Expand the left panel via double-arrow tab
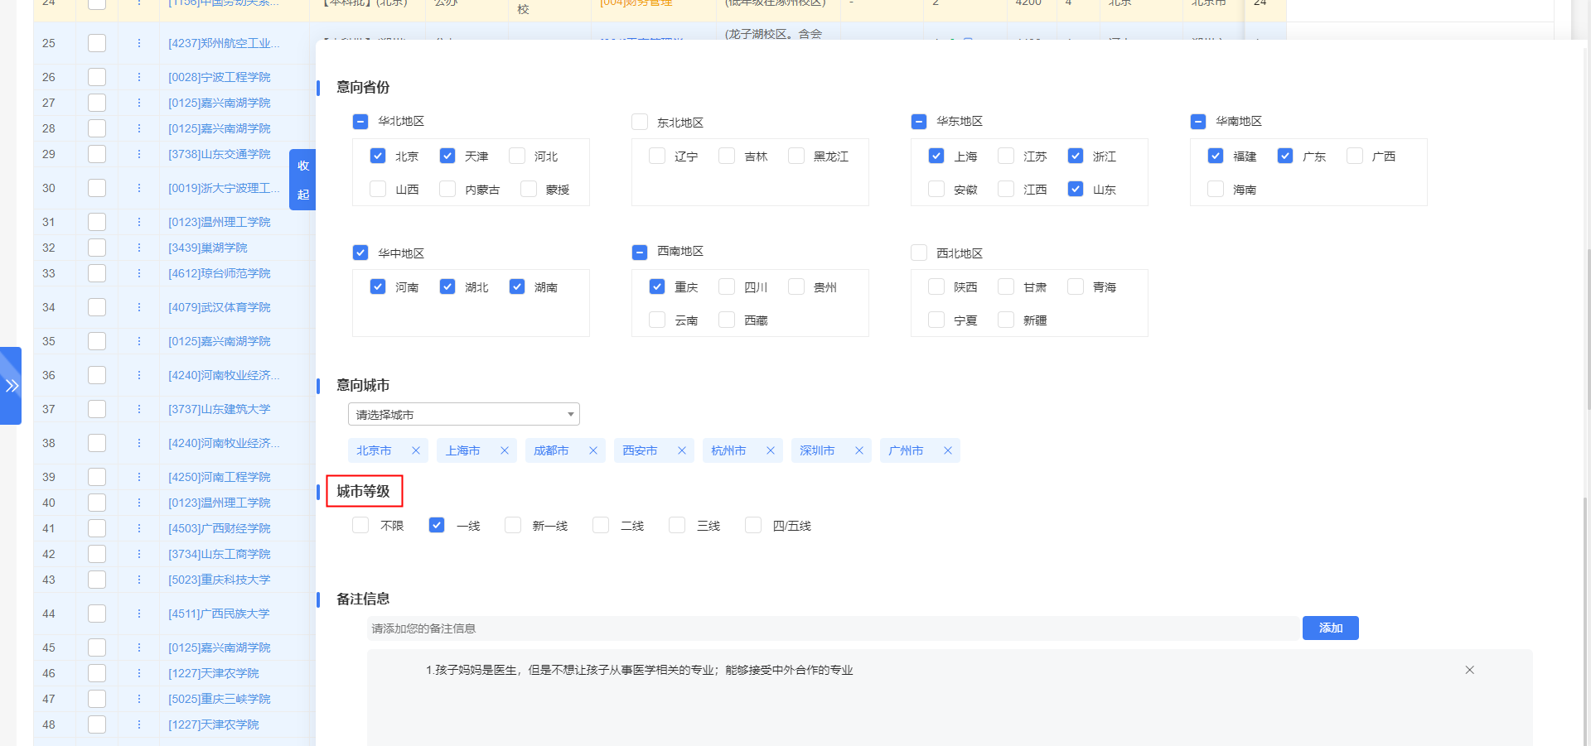 (x=12, y=385)
